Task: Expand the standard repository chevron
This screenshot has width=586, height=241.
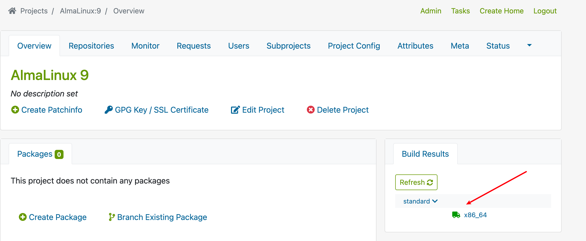Action: click(x=435, y=201)
